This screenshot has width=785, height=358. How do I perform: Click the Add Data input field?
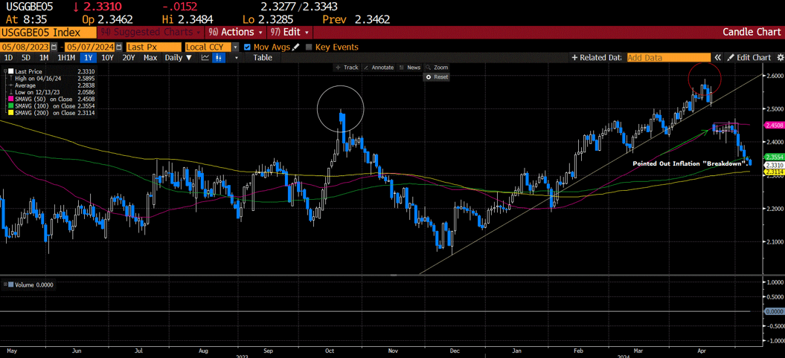(668, 58)
